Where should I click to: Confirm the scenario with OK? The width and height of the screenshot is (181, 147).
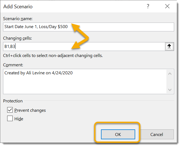118,134
